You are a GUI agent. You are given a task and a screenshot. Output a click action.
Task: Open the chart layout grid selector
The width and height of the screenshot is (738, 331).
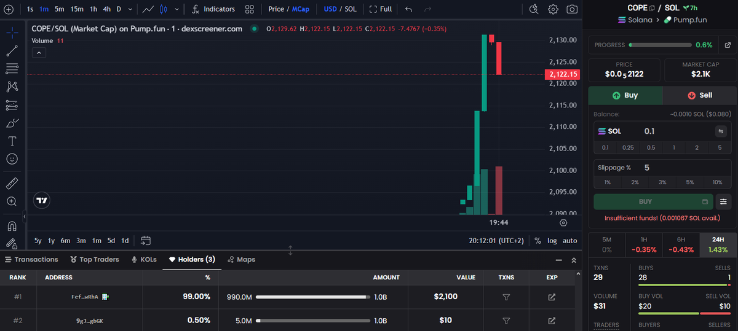(249, 9)
